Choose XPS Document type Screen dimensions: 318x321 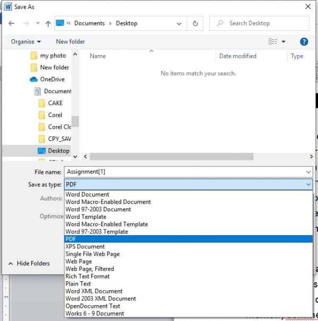pos(189,246)
